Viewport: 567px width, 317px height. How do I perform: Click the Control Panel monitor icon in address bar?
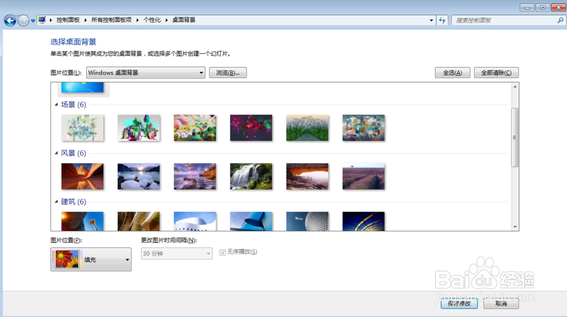(x=43, y=20)
